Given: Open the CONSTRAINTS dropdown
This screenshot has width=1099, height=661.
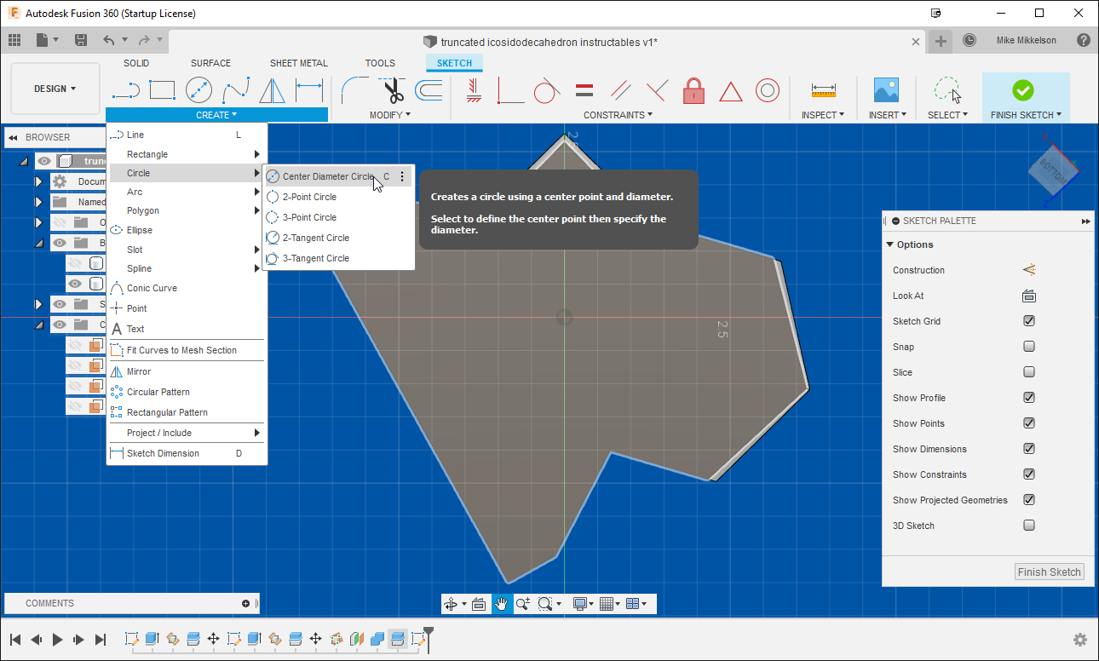Looking at the screenshot, I should [619, 114].
